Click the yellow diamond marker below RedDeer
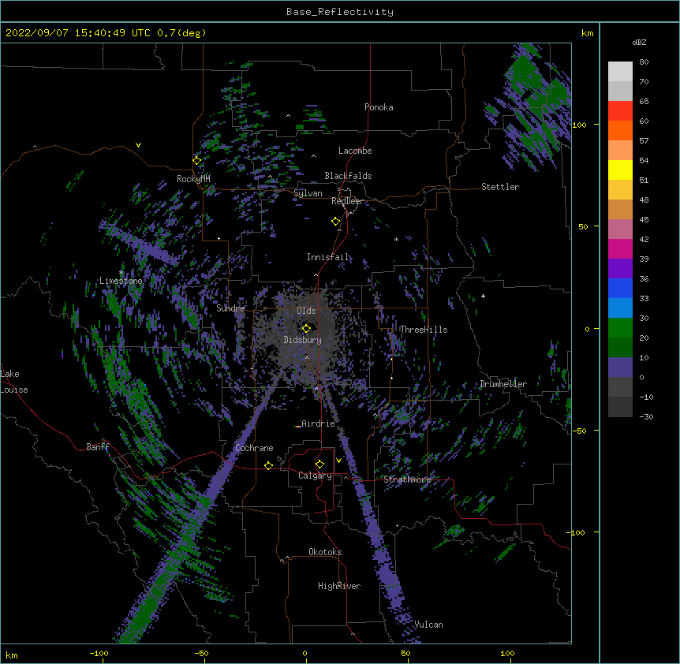The height and width of the screenshot is (664, 680). [335, 222]
